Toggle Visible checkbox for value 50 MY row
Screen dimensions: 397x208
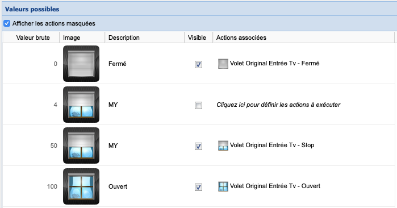click(x=199, y=146)
